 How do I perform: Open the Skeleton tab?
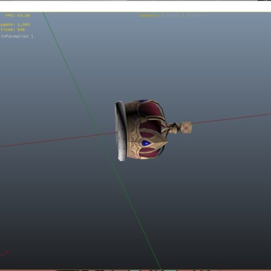tap(196, 16)
